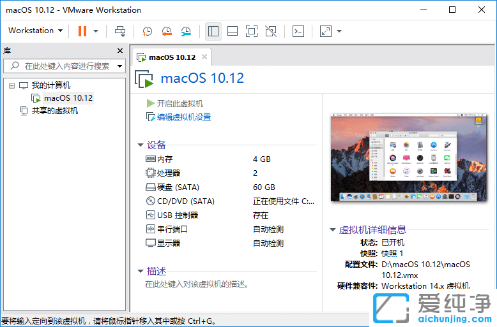Open the Workstation menu

tap(35, 31)
